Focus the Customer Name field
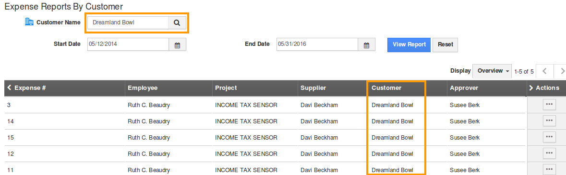Screen dimensions: 566x175 [128, 22]
